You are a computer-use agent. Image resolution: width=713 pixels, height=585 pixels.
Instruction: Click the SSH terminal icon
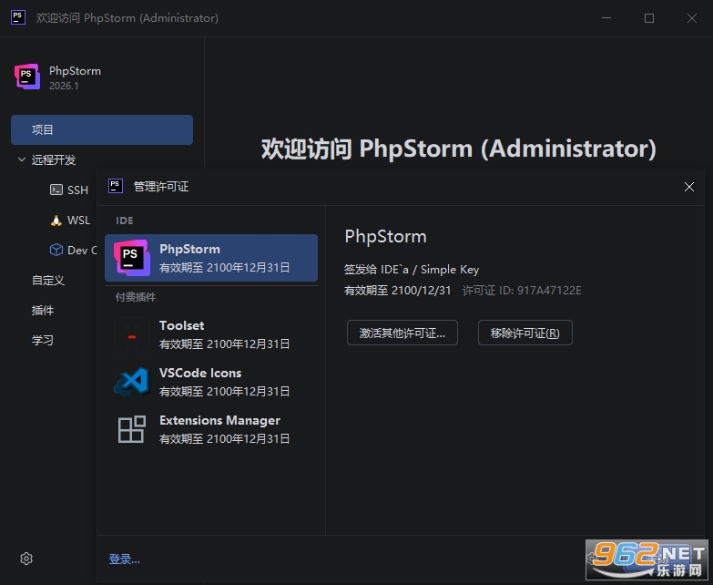pyautogui.click(x=56, y=190)
